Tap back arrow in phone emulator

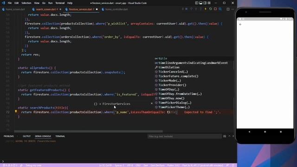(x=240, y=25)
